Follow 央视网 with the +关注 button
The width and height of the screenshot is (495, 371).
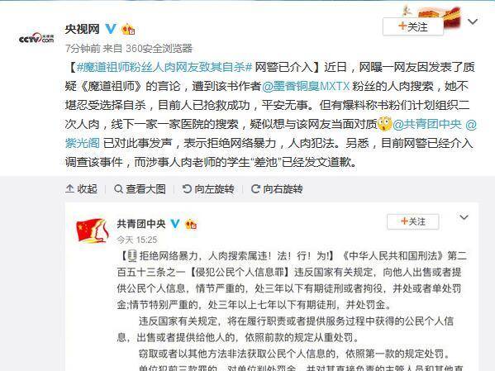[413, 26]
